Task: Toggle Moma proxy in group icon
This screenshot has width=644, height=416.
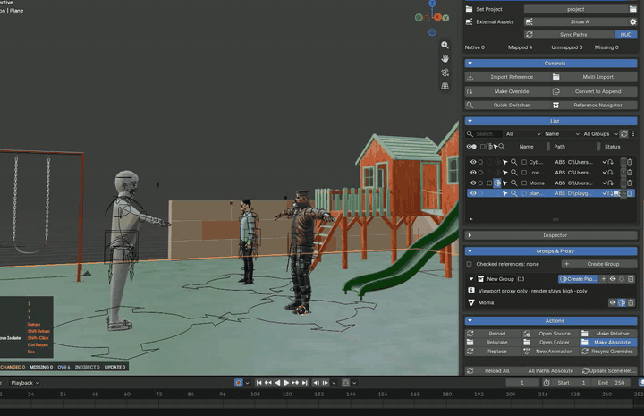Action: pyautogui.click(x=622, y=302)
